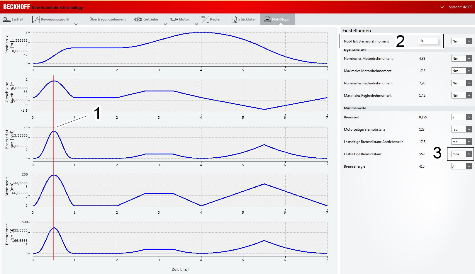Click the Bremsenergie value 410
475x274 pixels.
[422, 166]
